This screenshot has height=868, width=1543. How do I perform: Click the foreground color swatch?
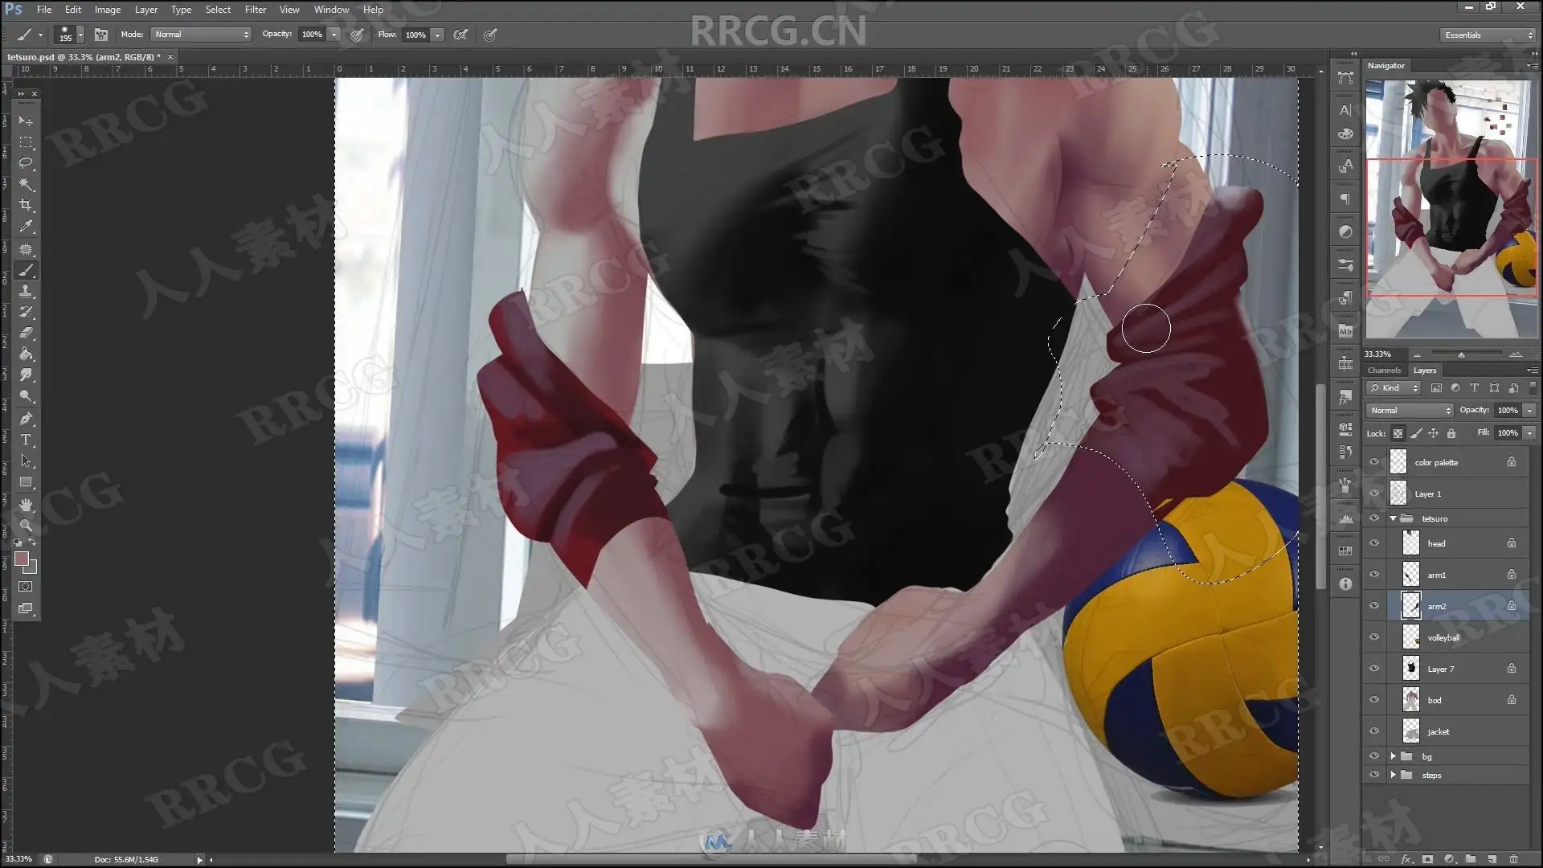22,559
